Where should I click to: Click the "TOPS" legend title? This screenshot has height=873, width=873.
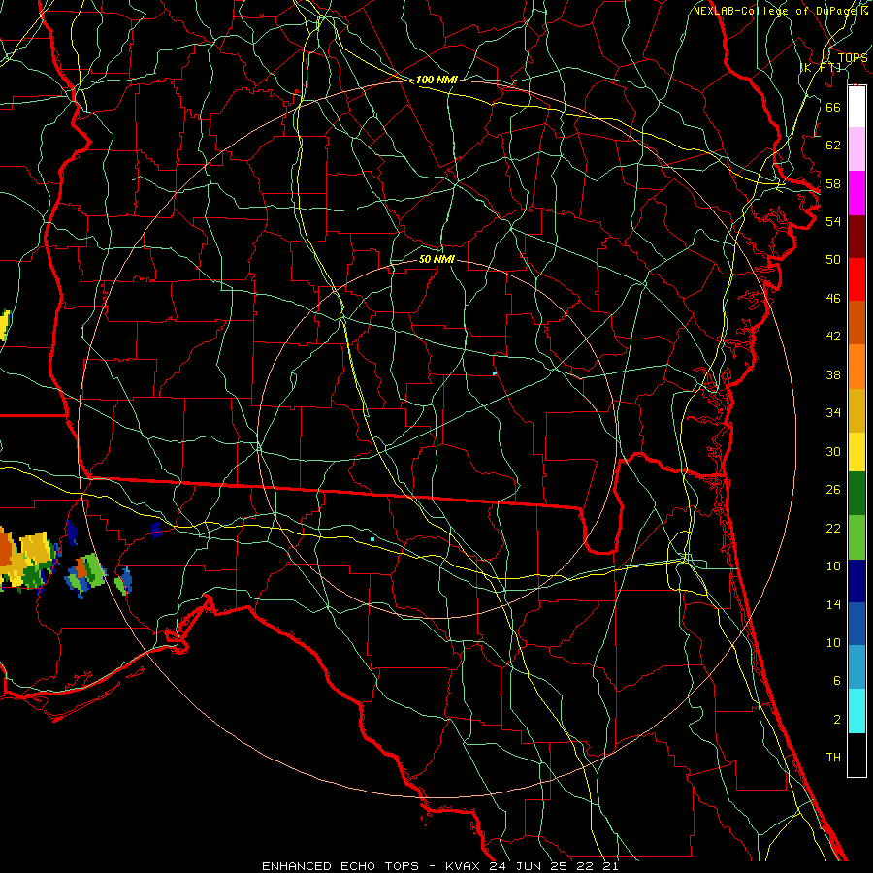tap(853, 57)
